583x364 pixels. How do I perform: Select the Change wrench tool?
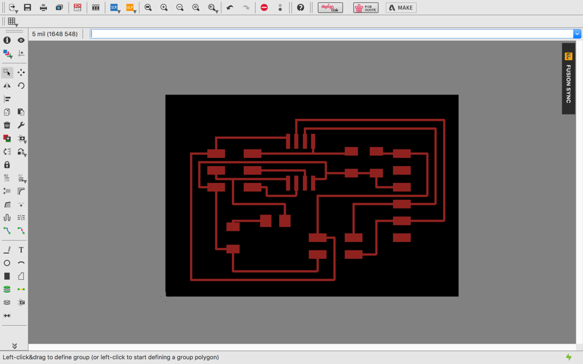pos(21,126)
